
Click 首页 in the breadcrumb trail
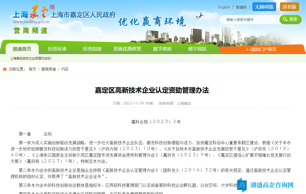pos(32,69)
